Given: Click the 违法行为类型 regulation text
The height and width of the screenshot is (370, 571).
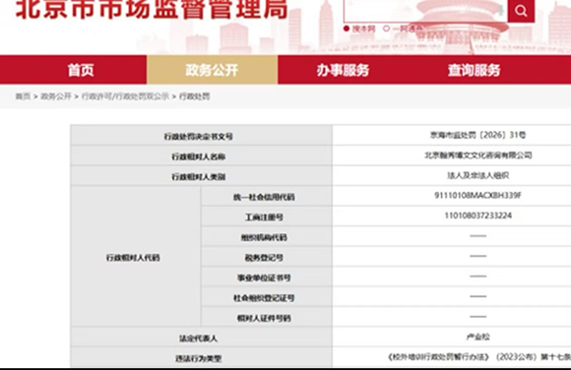Looking at the screenshot, I should click(479, 357).
